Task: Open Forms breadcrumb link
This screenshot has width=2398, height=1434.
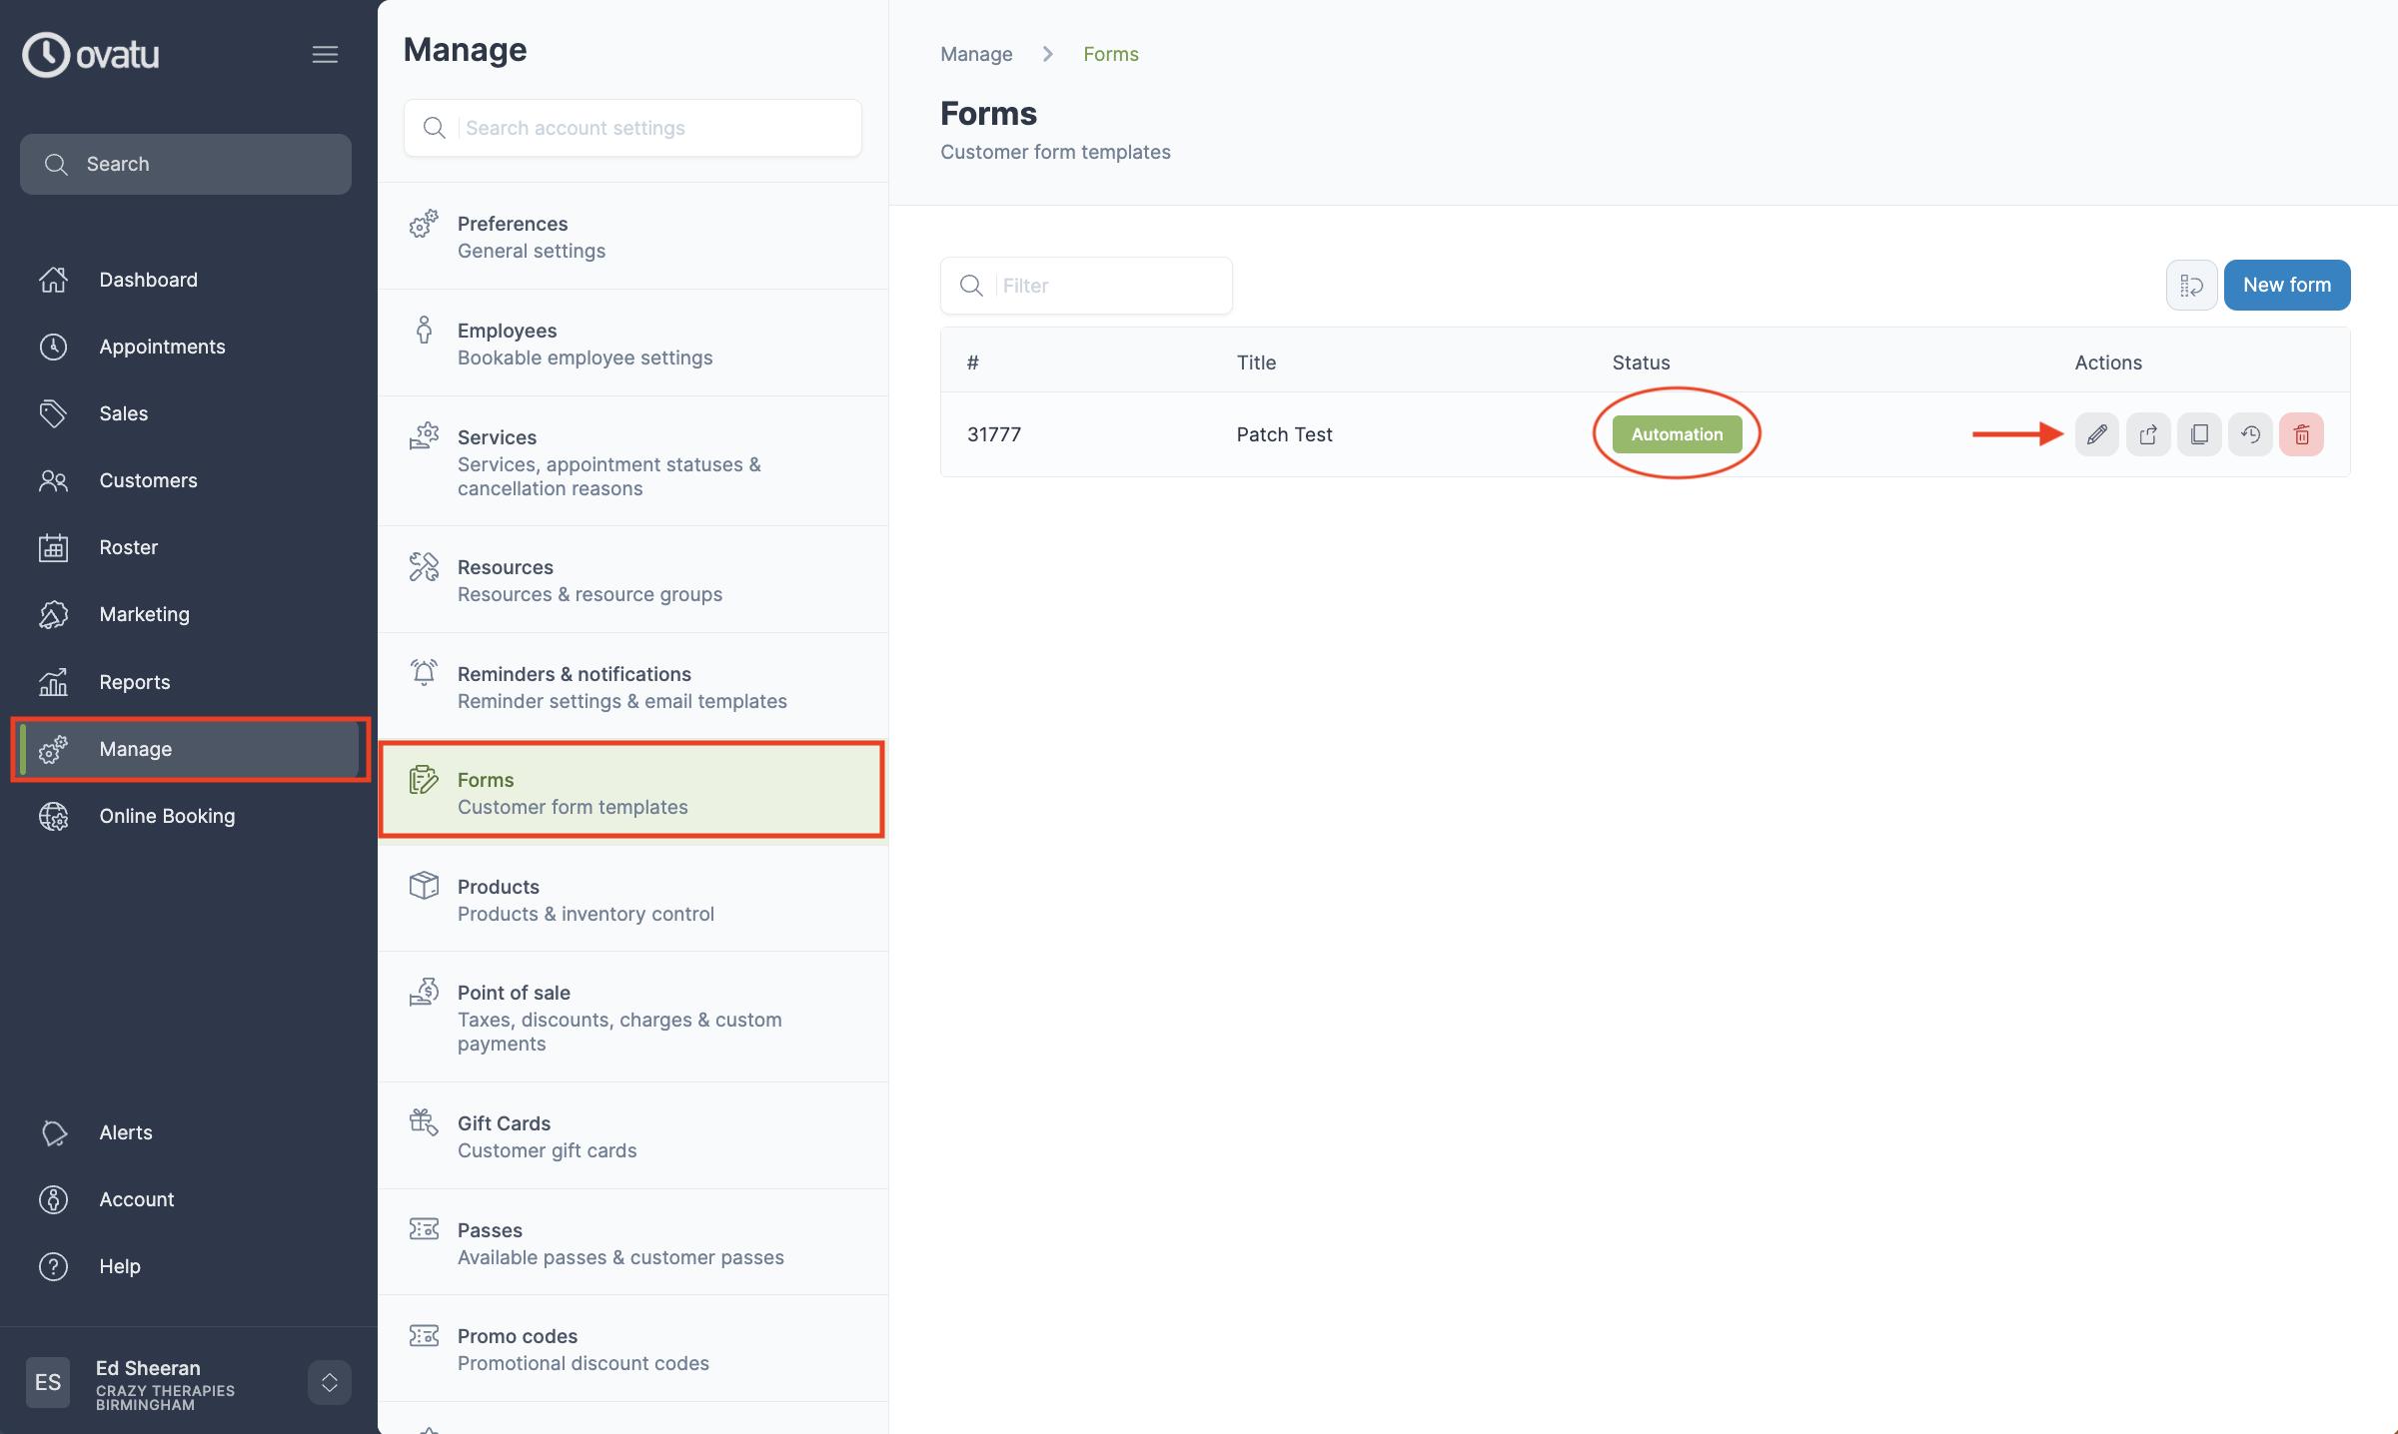Action: (1111, 53)
